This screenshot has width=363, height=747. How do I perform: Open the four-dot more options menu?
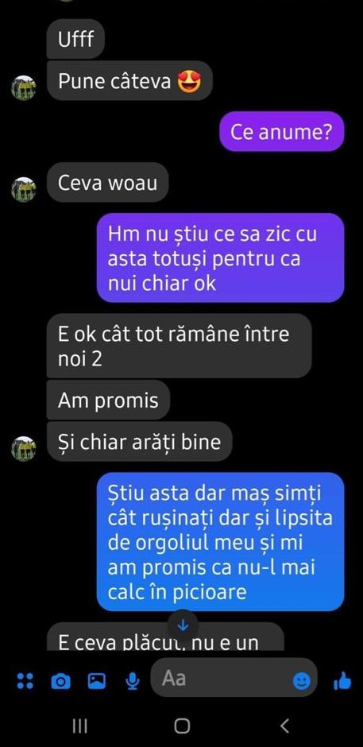[25, 681]
